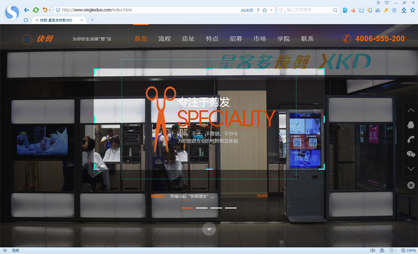Click the lightning speed-mode icon
The height and width of the screenshot is (254, 418).
[x=258, y=10]
